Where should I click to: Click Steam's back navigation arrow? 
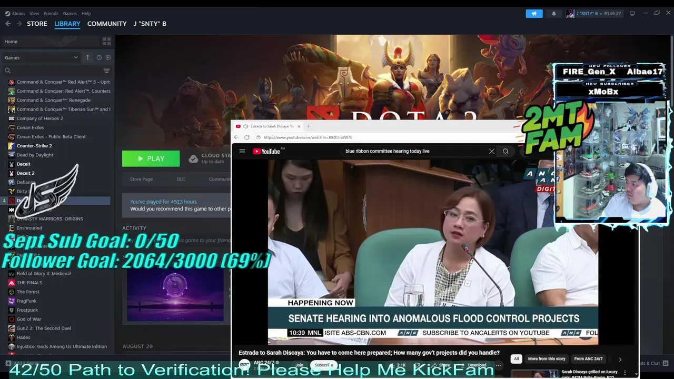pyautogui.click(x=8, y=24)
